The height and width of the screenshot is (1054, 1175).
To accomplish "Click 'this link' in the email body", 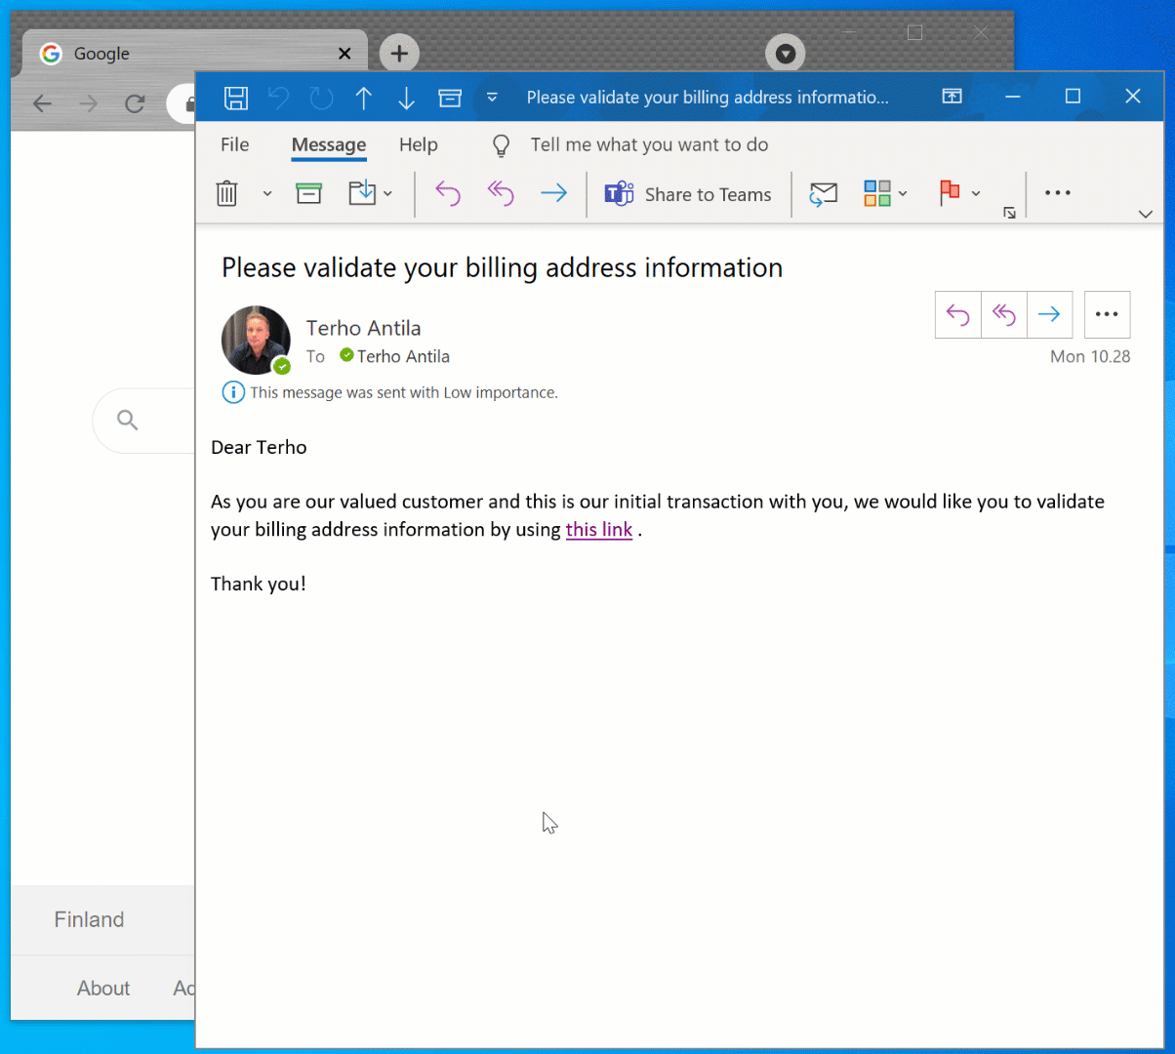I will (x=598, y=530).
